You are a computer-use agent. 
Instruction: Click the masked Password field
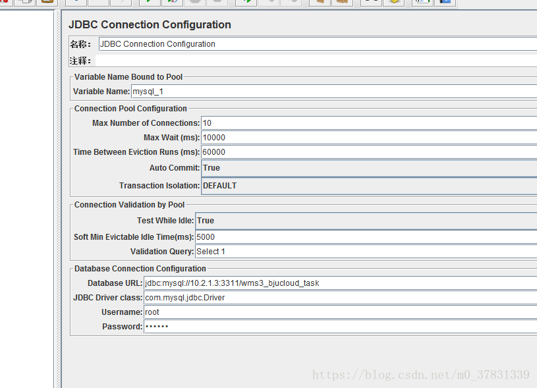click(341, 326)
